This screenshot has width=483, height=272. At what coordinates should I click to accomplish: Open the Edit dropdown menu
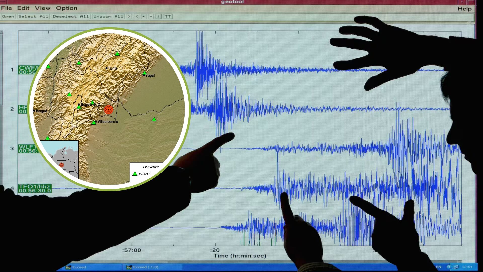click(23, 8)
